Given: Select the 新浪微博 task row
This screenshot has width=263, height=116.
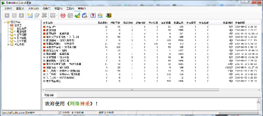Looking at the screenshot, I should (x=151, y=57).
